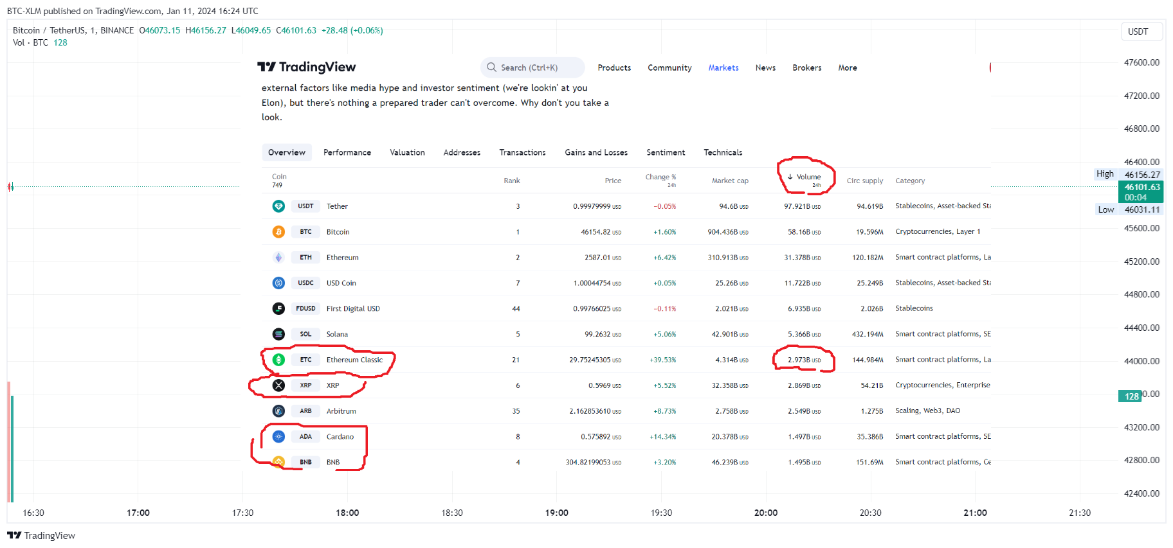Image resolution: width=1173 pixels, height=548 pixels.
Task: Click the current price label 46101.63
Action: tap(1141, 192)
